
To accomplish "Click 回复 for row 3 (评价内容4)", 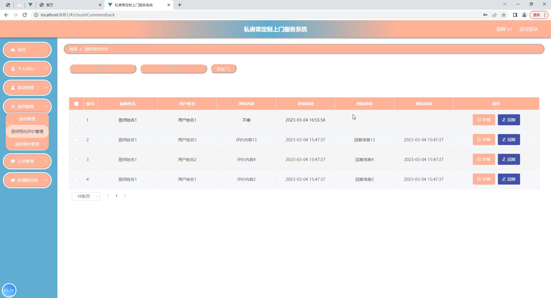I will 509,159.
